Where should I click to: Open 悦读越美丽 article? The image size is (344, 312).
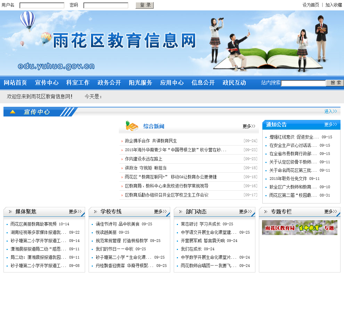106,232
